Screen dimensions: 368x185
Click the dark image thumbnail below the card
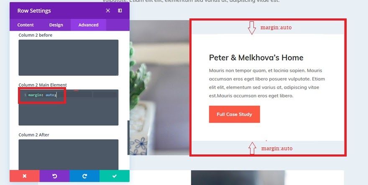coord(238,178)
